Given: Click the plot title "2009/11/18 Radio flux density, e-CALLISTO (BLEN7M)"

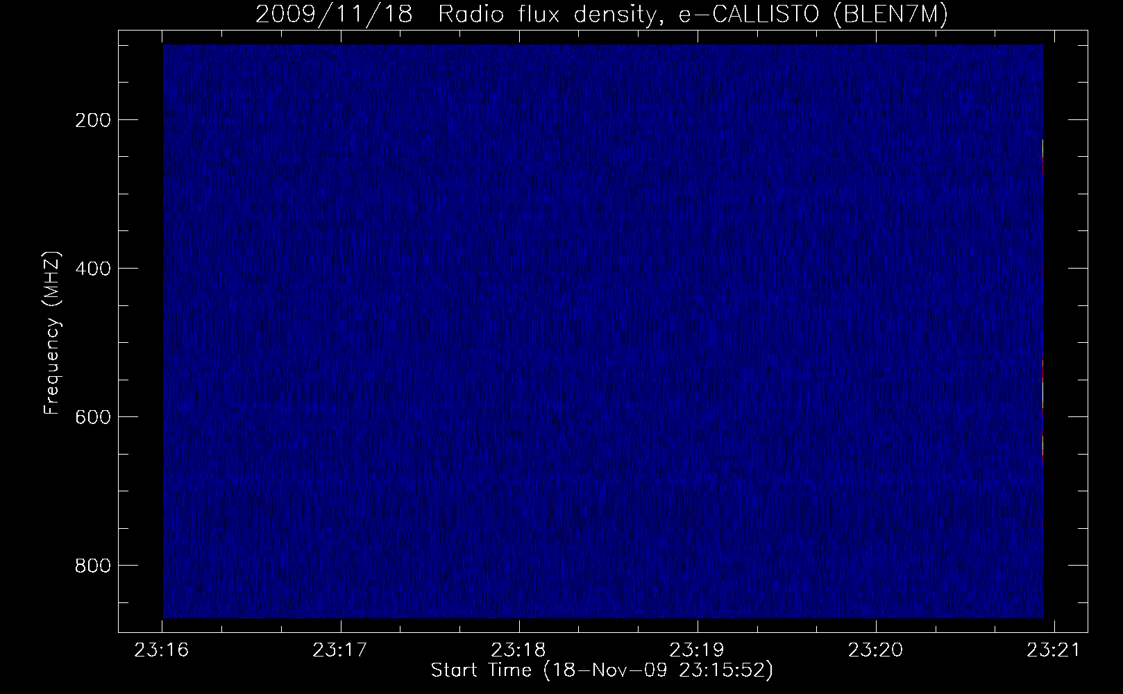Looking at the screenshot, I should [x=602, y=14].
